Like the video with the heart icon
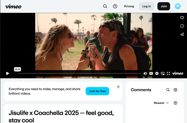Viewport: 187px width, 123px height. 182,18
